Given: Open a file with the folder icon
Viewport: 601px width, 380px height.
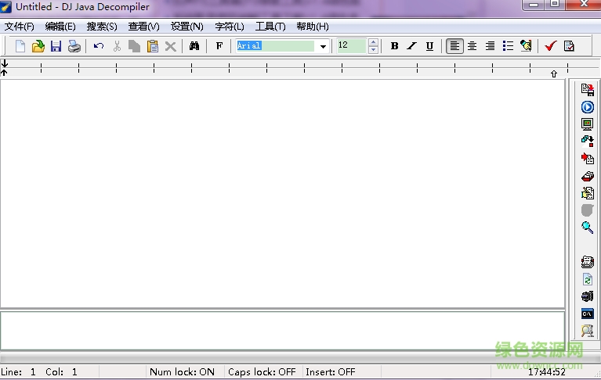Looking at the screenshot, I should (38, 46).
